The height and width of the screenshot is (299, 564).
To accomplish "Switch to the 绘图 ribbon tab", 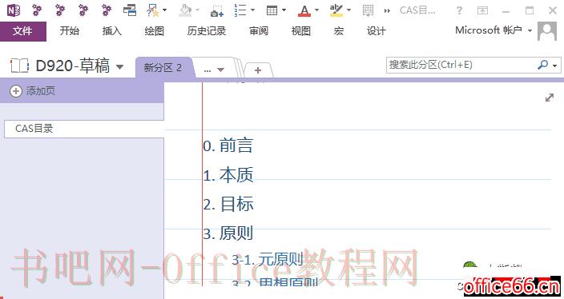I will 155,31.
